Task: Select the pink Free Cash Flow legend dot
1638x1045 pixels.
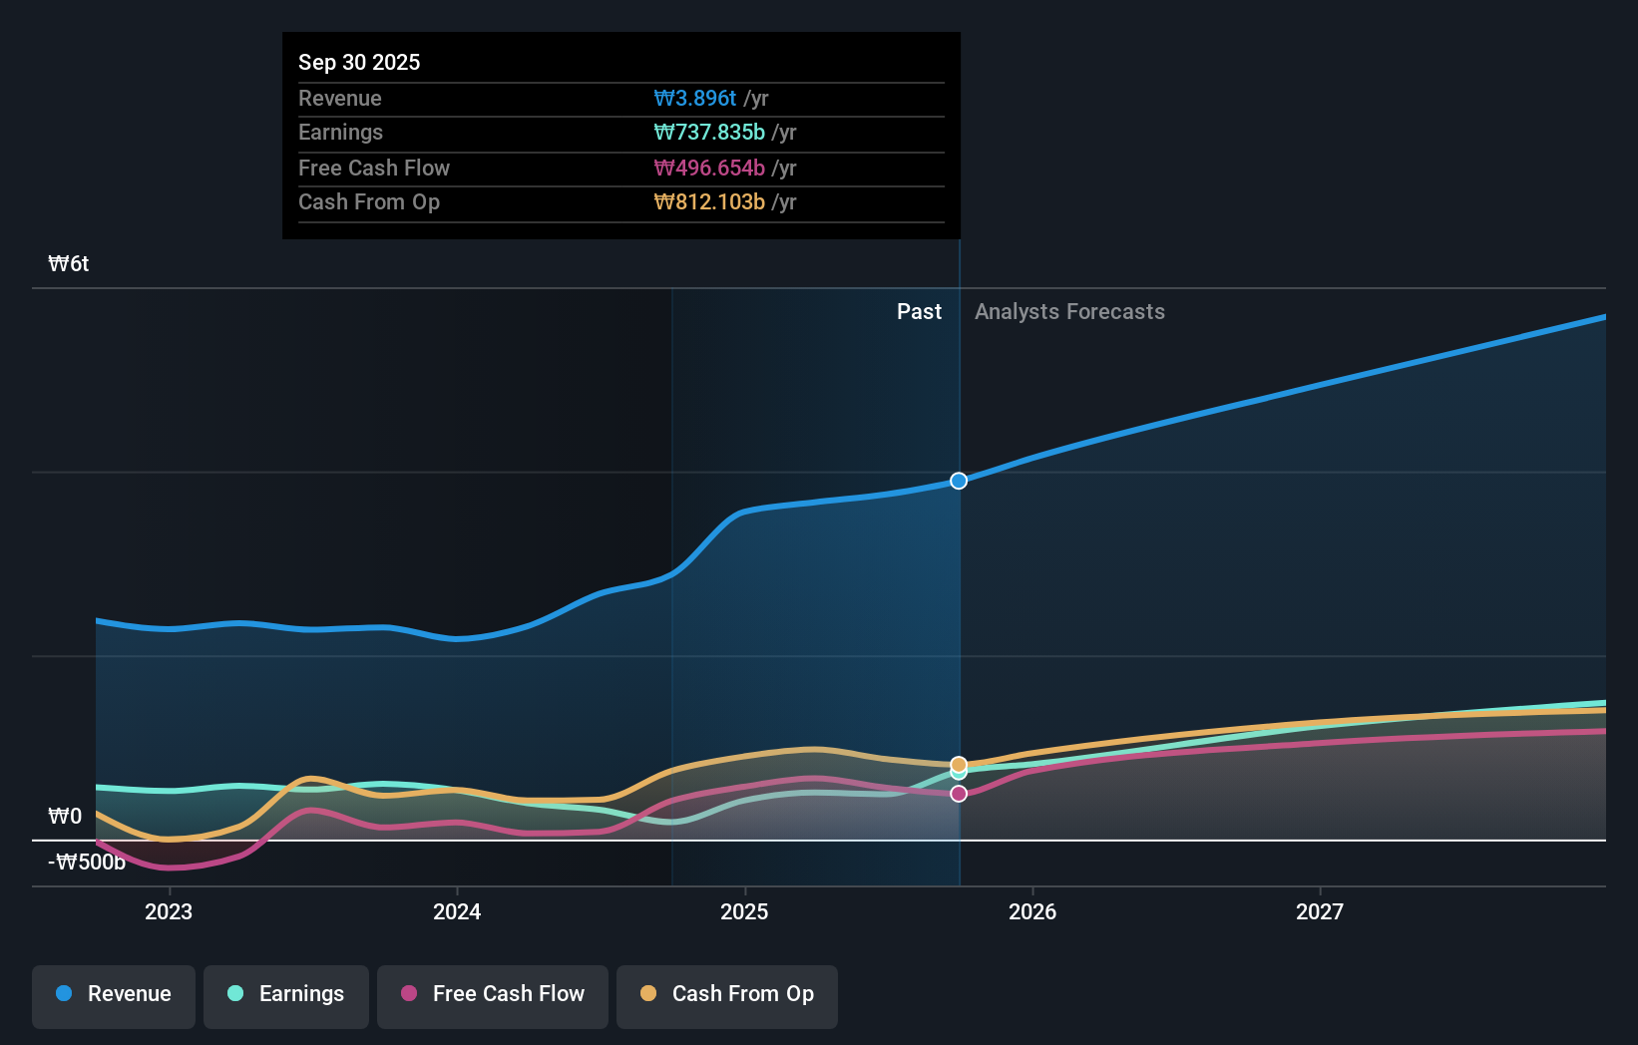Action: pos(410,994)
